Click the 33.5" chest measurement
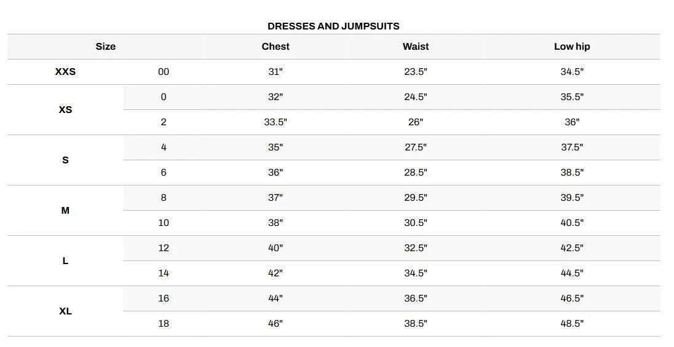 click(x=276, y=122)
